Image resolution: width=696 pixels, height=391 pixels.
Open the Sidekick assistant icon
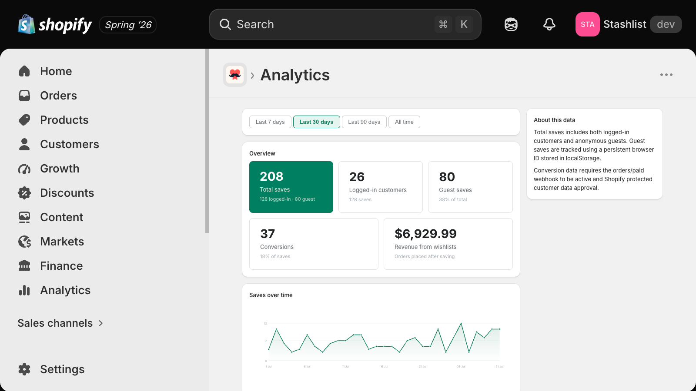pyautogui.click(x=511, y=24)
